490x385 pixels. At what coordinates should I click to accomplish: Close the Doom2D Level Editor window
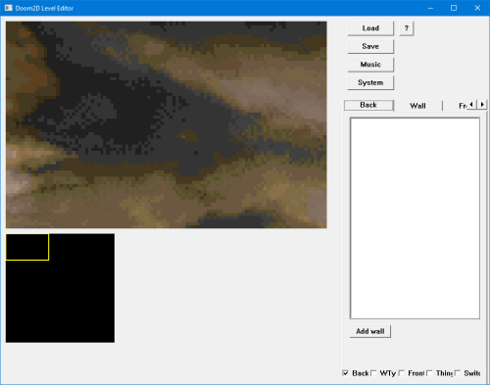coord(477,8)
